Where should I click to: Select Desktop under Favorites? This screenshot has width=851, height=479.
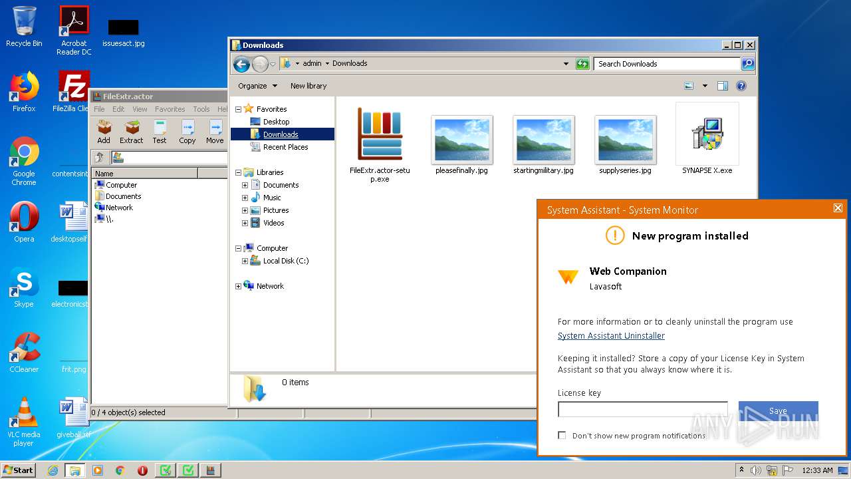pos(276,122)
